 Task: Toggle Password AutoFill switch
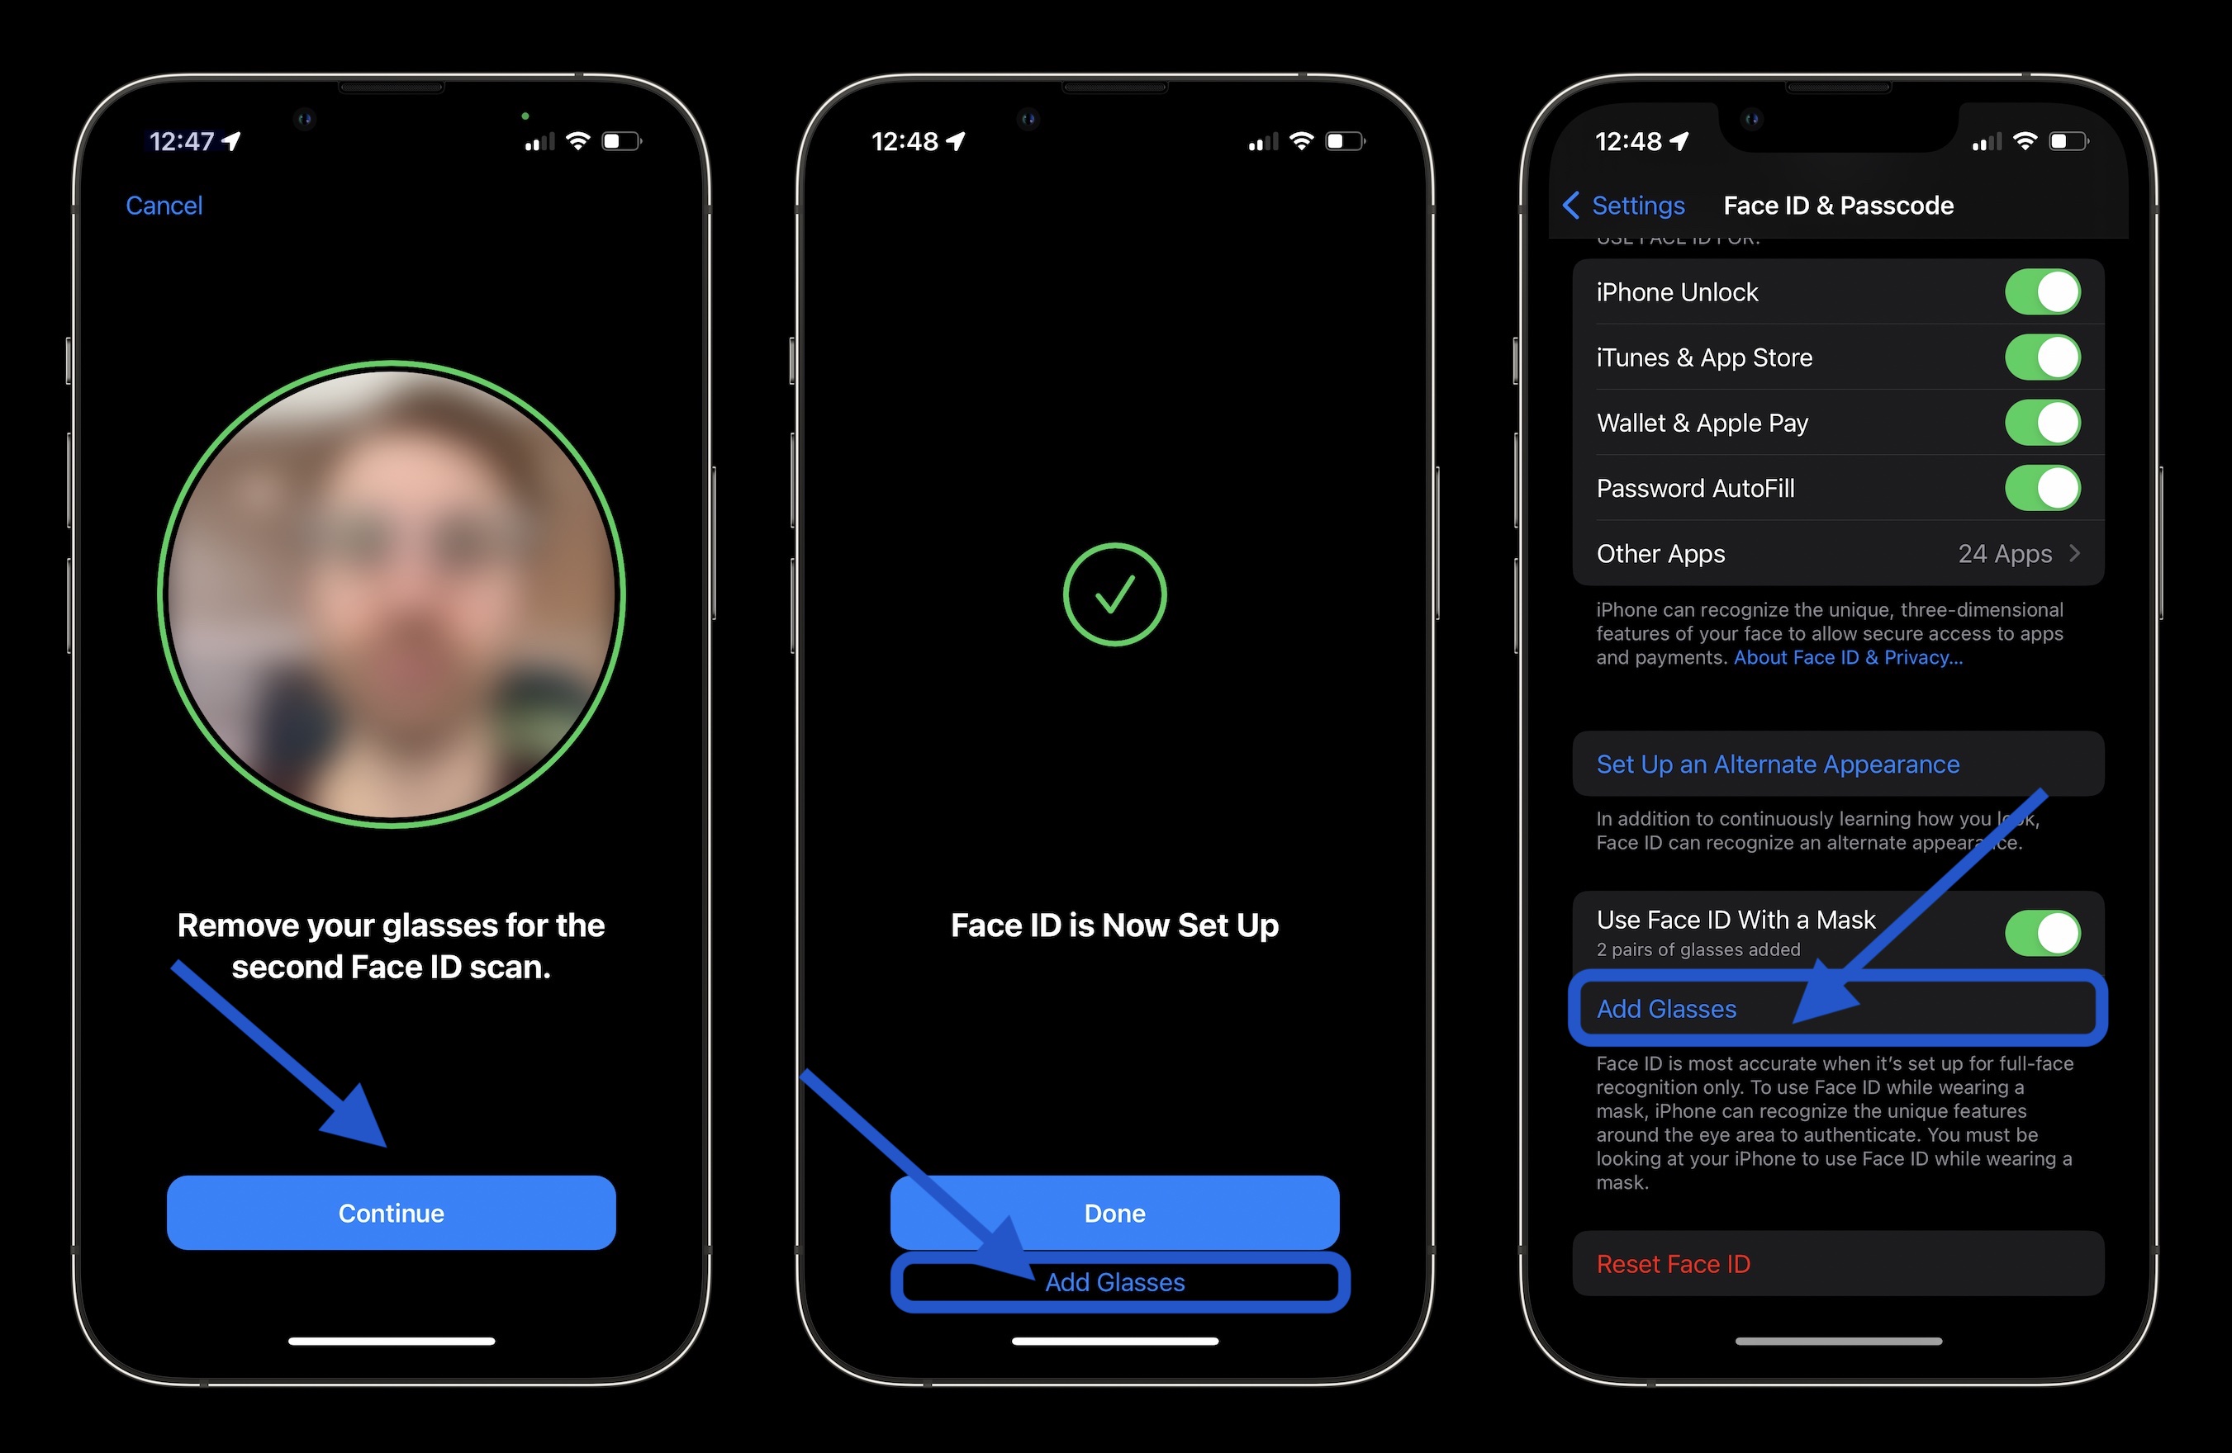point(2040,488)
